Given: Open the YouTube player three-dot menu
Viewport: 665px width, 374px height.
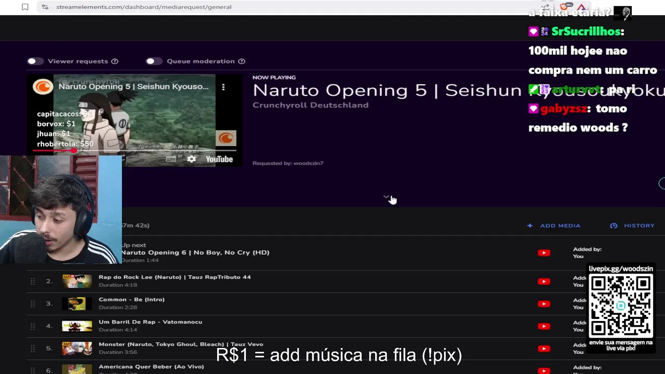Looking at the screenshot, I should click(x=223, y=87).
